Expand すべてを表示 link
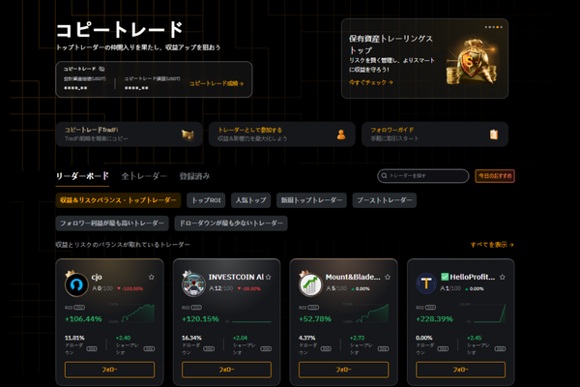Viewport: 580px width, 387px height. [x=492, y=245]
